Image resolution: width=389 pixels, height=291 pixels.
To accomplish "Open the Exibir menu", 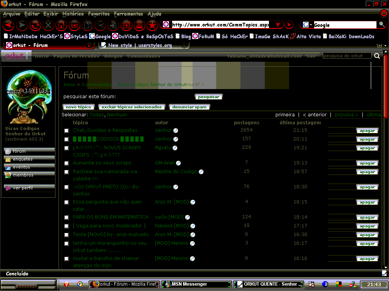I will [x=51, y=14].
